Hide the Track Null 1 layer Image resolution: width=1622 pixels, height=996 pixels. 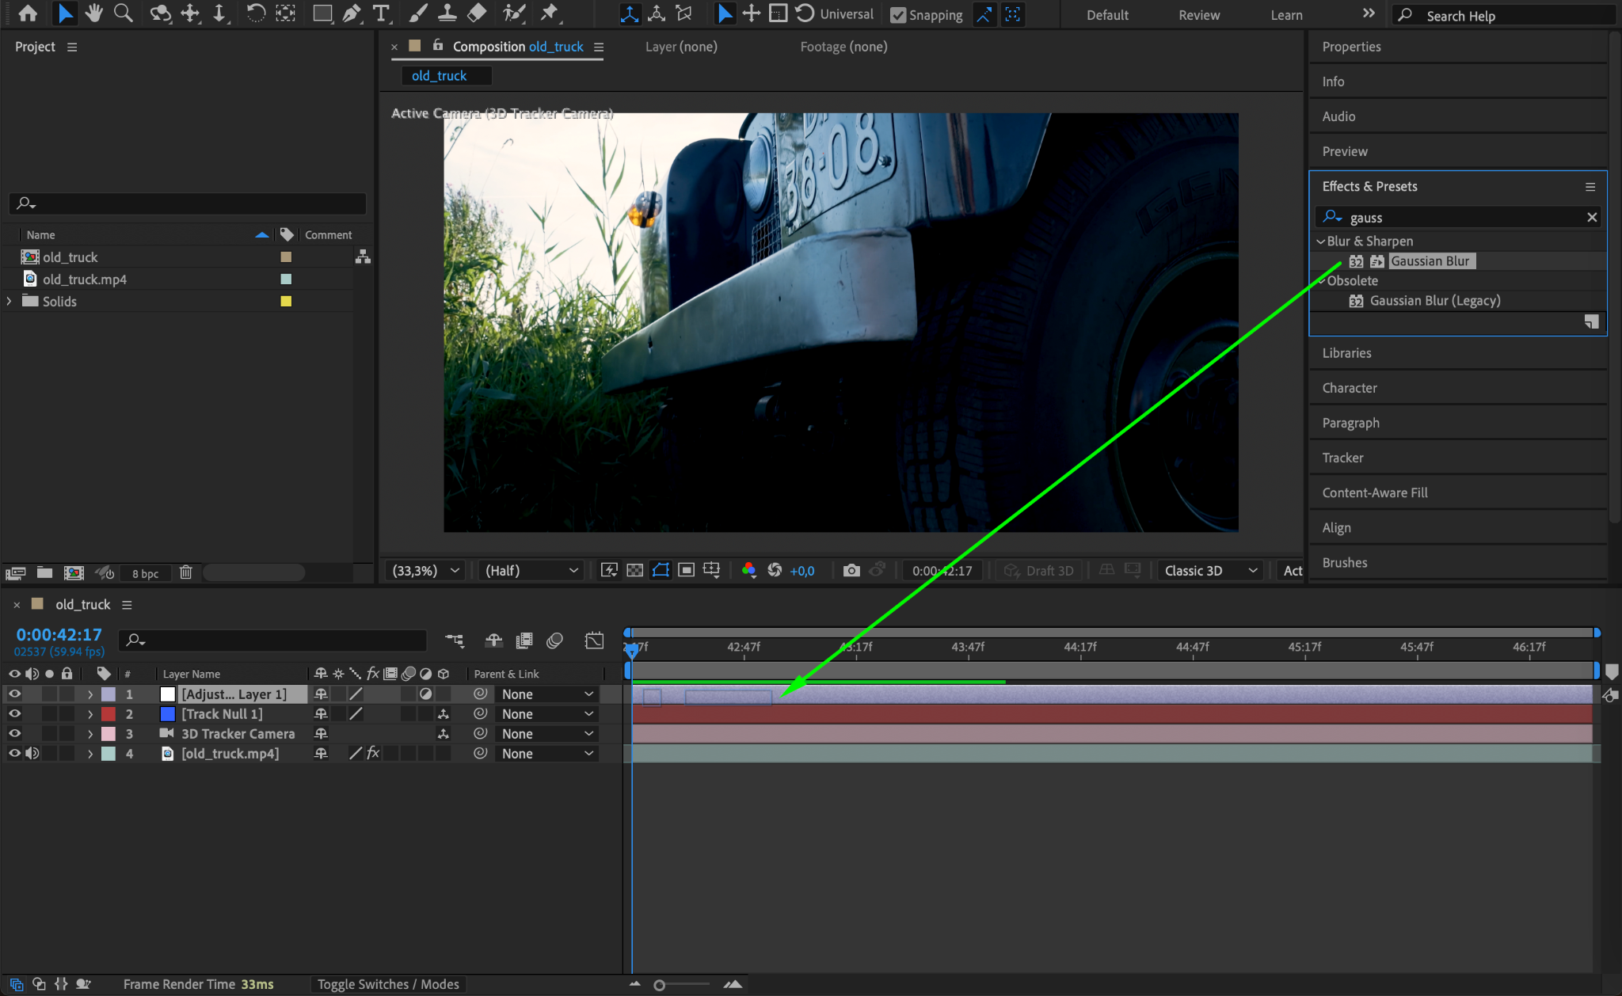(14, 713)
